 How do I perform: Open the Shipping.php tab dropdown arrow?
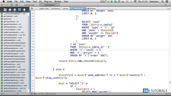pos(56,5)
